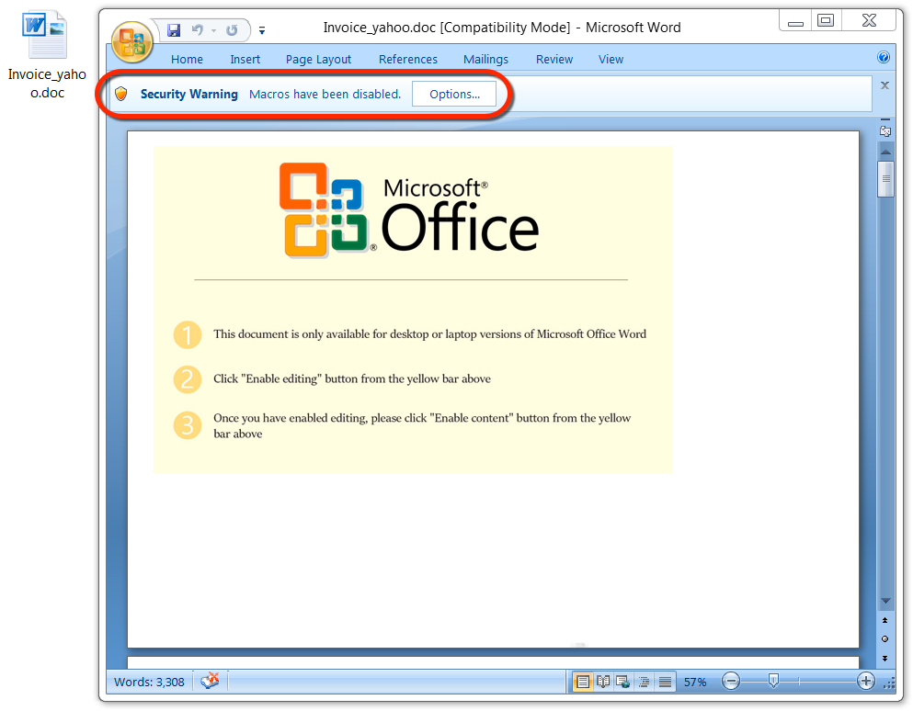
Task: Click 'Macros have been disabled.' text
Action: [x=325, y=94]
